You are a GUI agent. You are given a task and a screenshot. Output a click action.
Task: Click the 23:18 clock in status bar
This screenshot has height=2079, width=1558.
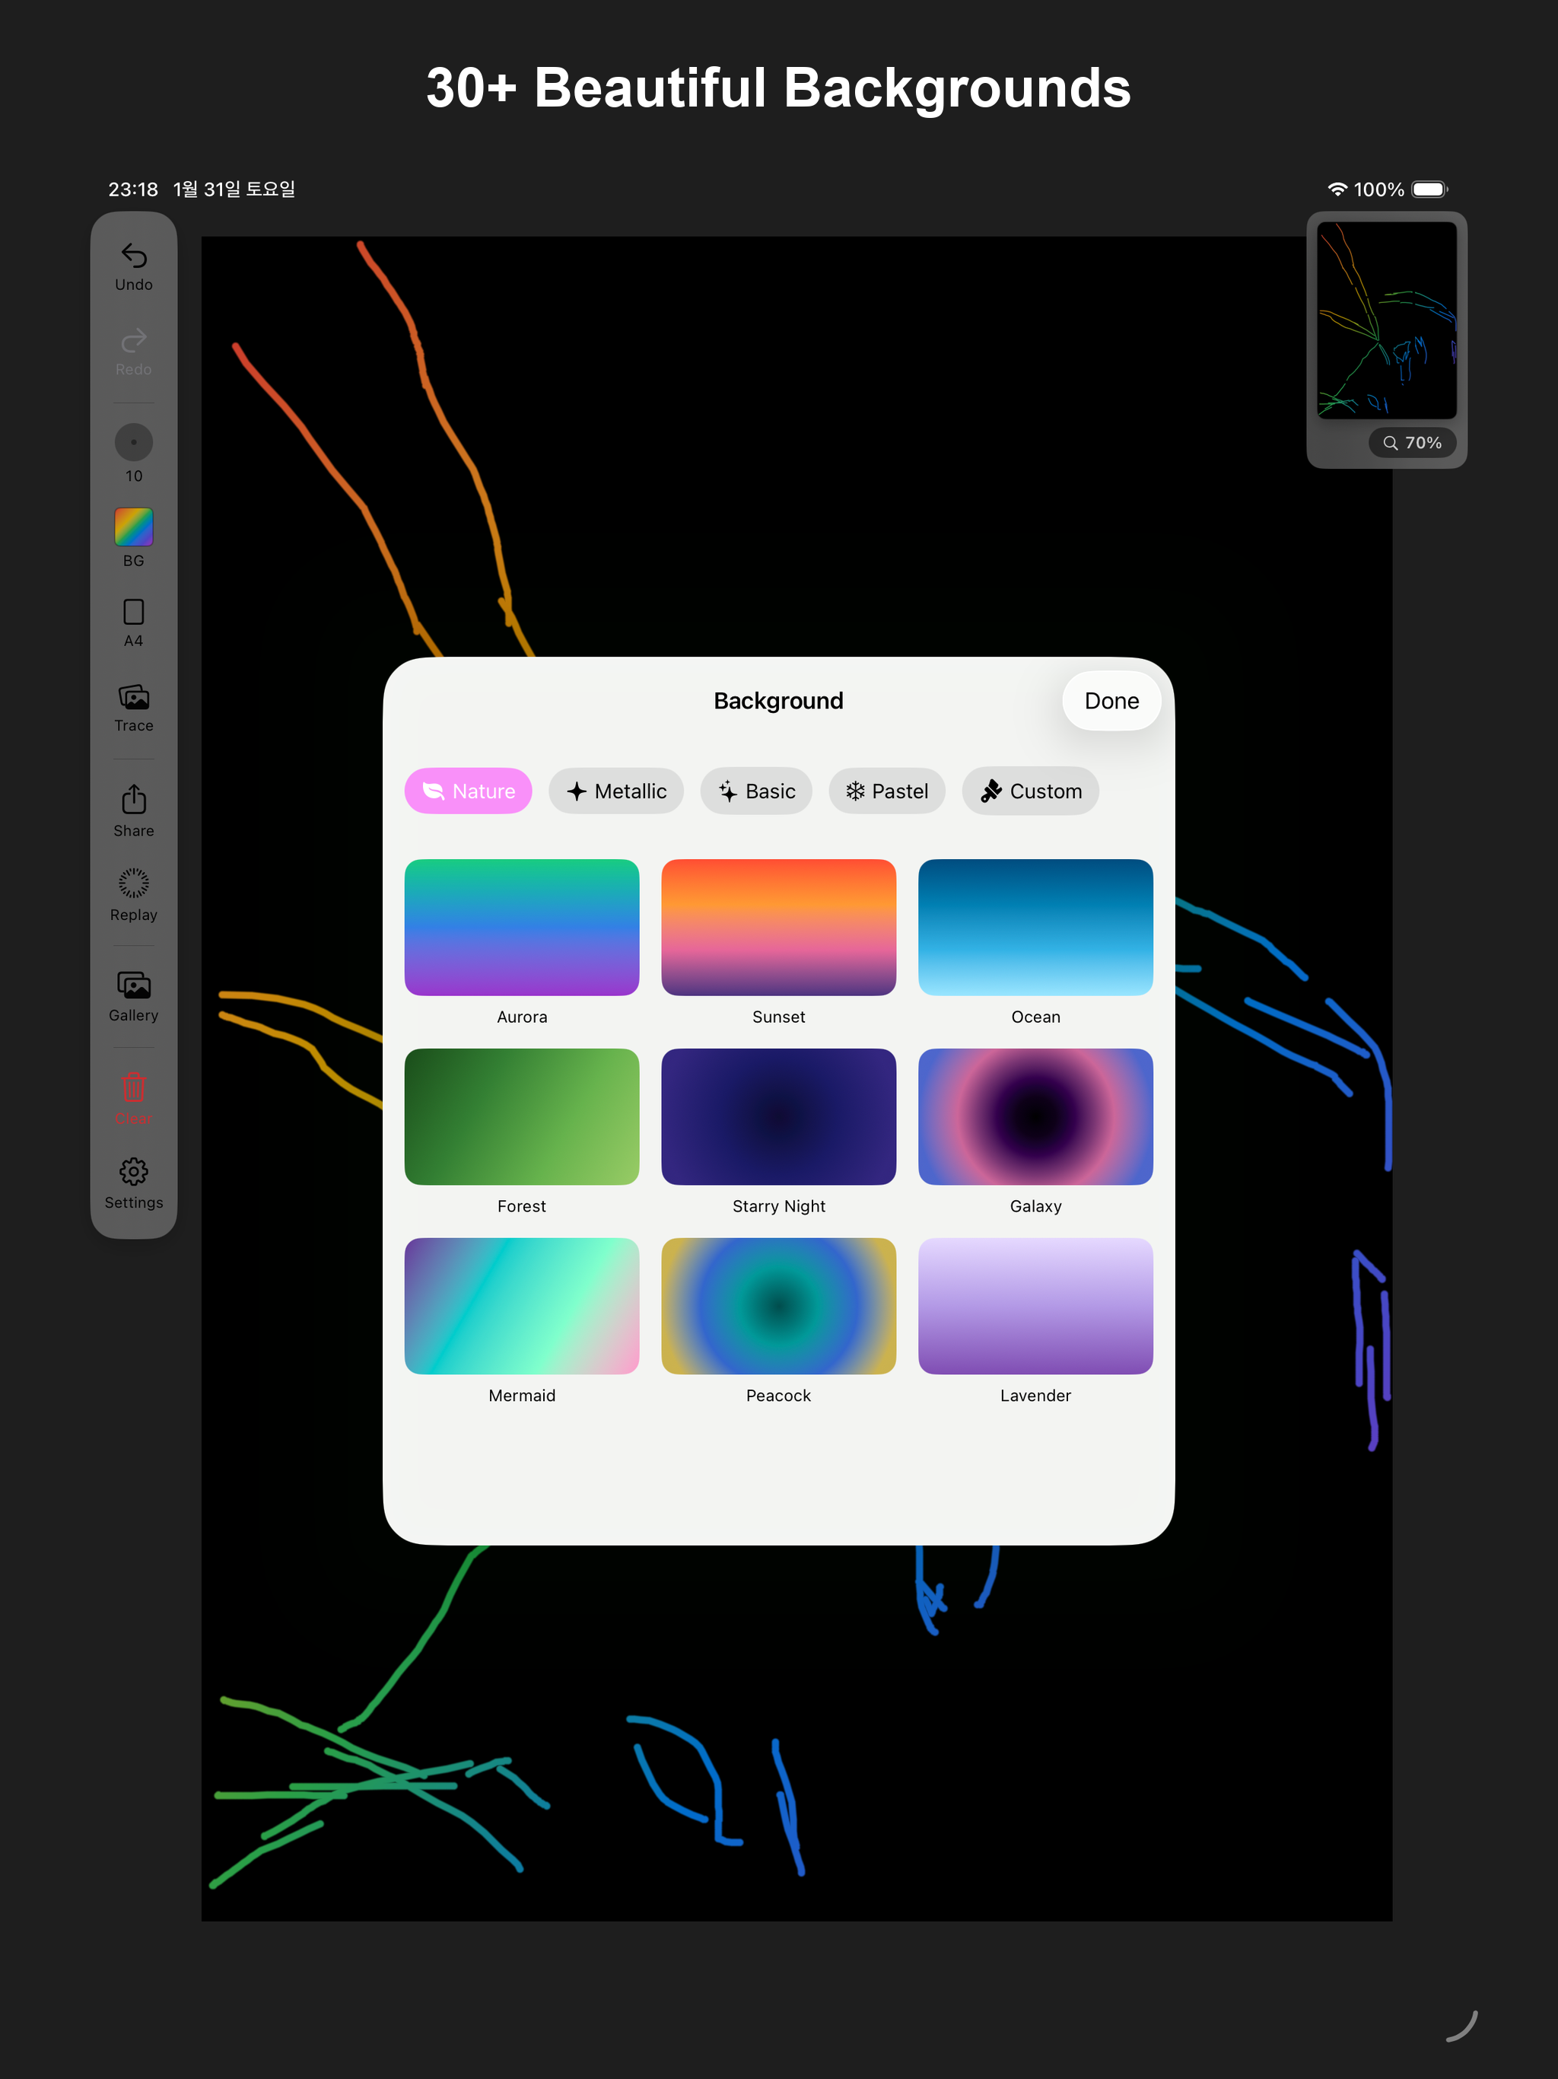point(132,189)
